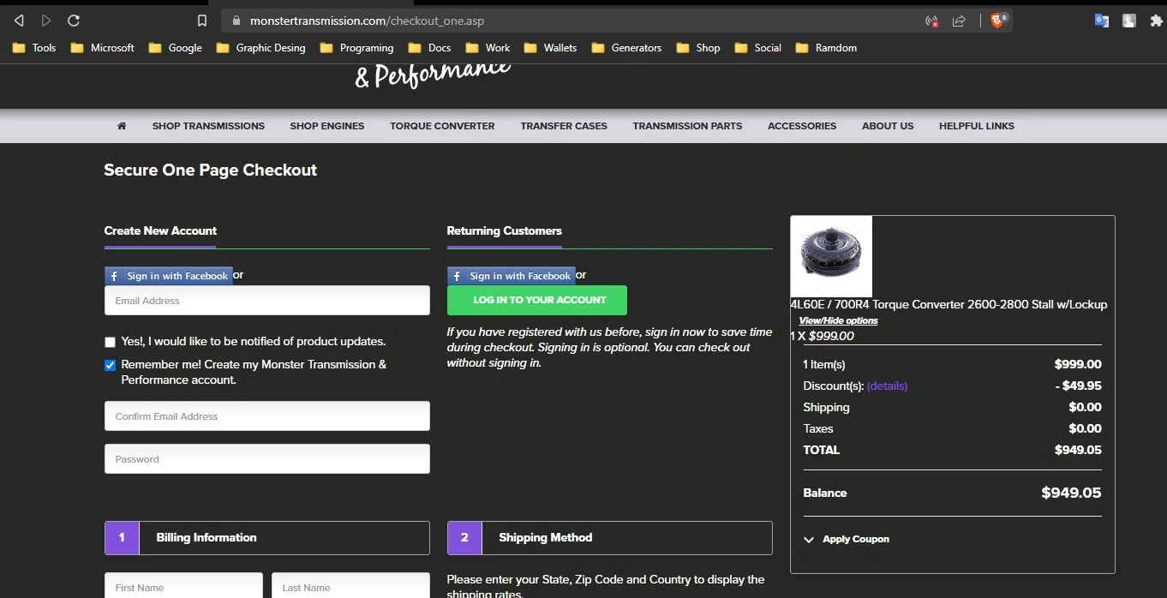Expand the Apply Coupon section
The width and height of the screenshot is (1167, 598).
pyautogui.click(x=847, y=539)
